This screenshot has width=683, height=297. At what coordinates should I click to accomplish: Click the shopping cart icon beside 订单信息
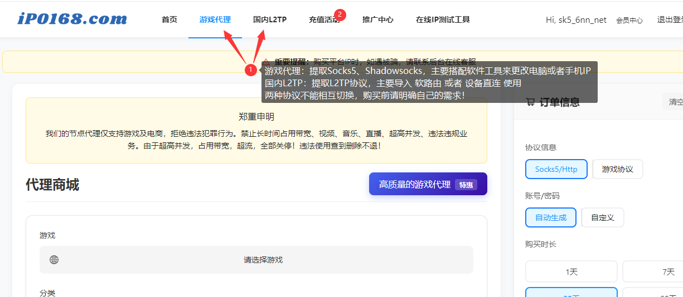pyautogui.click(x=530, y=102)
